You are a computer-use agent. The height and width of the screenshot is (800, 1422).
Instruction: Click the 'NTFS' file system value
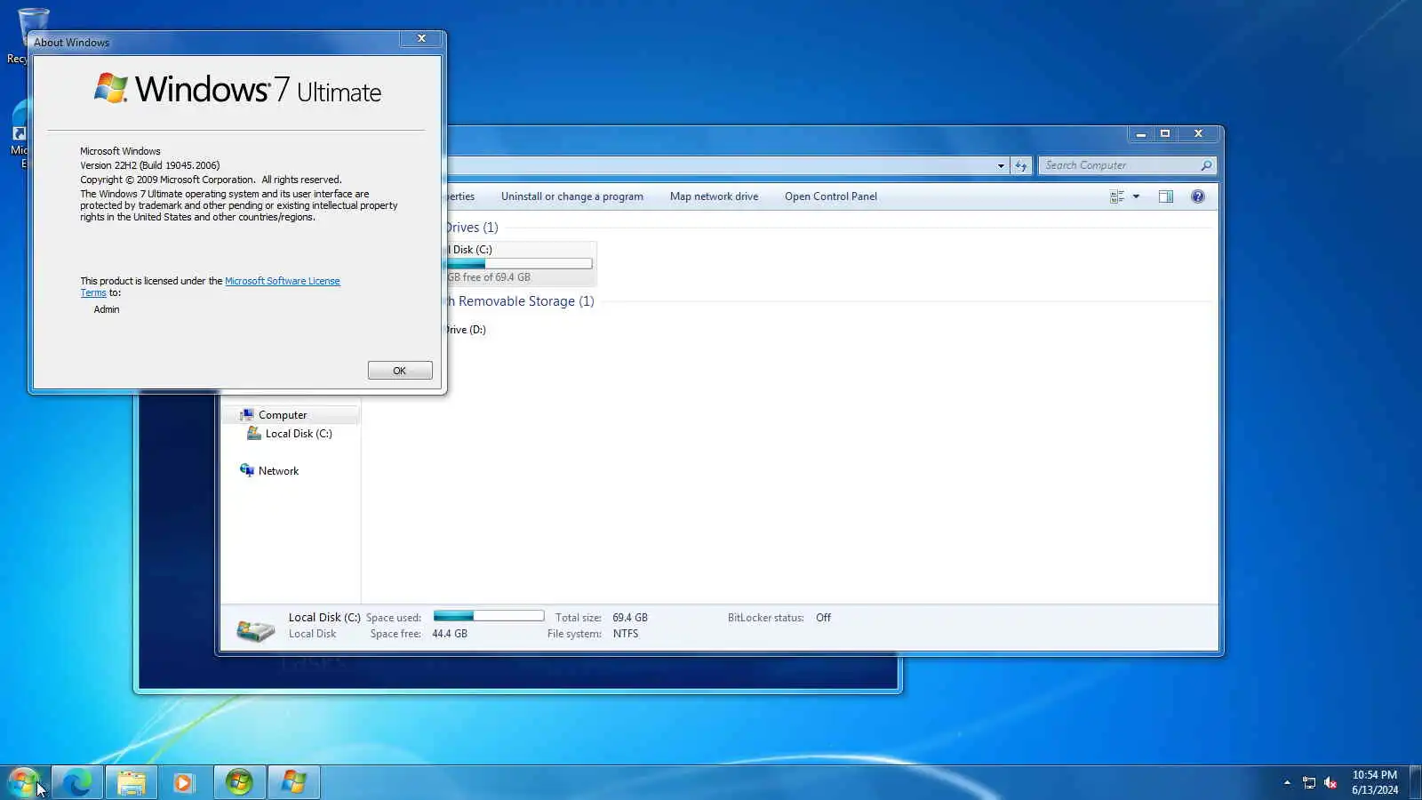coord(626,634)
